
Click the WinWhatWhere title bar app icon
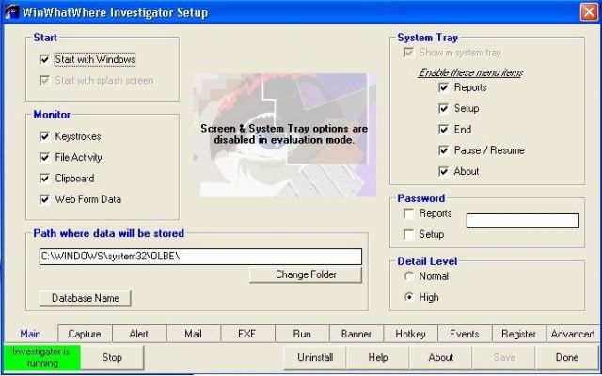coord(11,12)
